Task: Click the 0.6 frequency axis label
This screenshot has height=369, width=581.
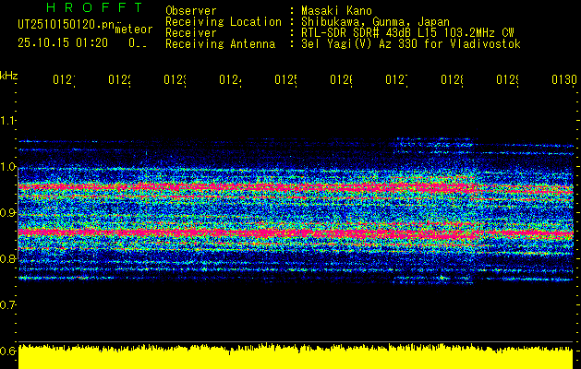Action: click(x=7, y=351)
